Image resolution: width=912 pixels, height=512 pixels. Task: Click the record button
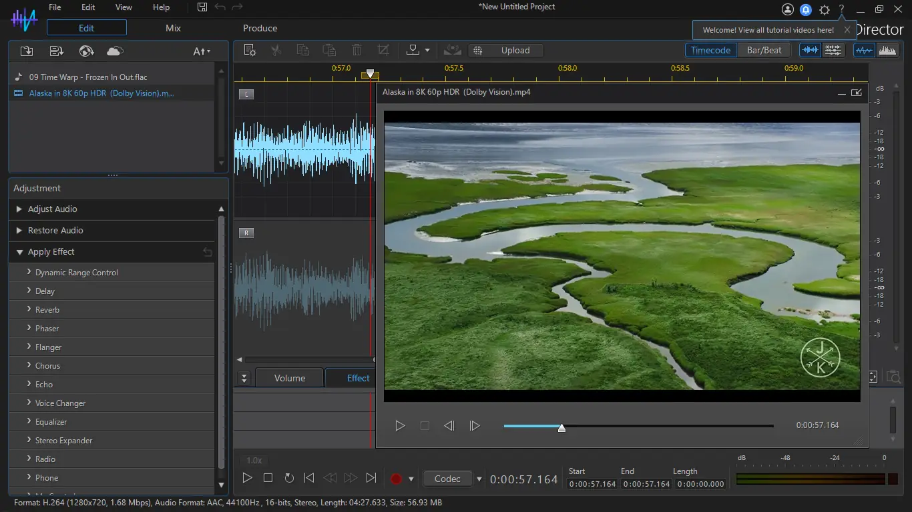pyautogui.click(x=396, y=479)
